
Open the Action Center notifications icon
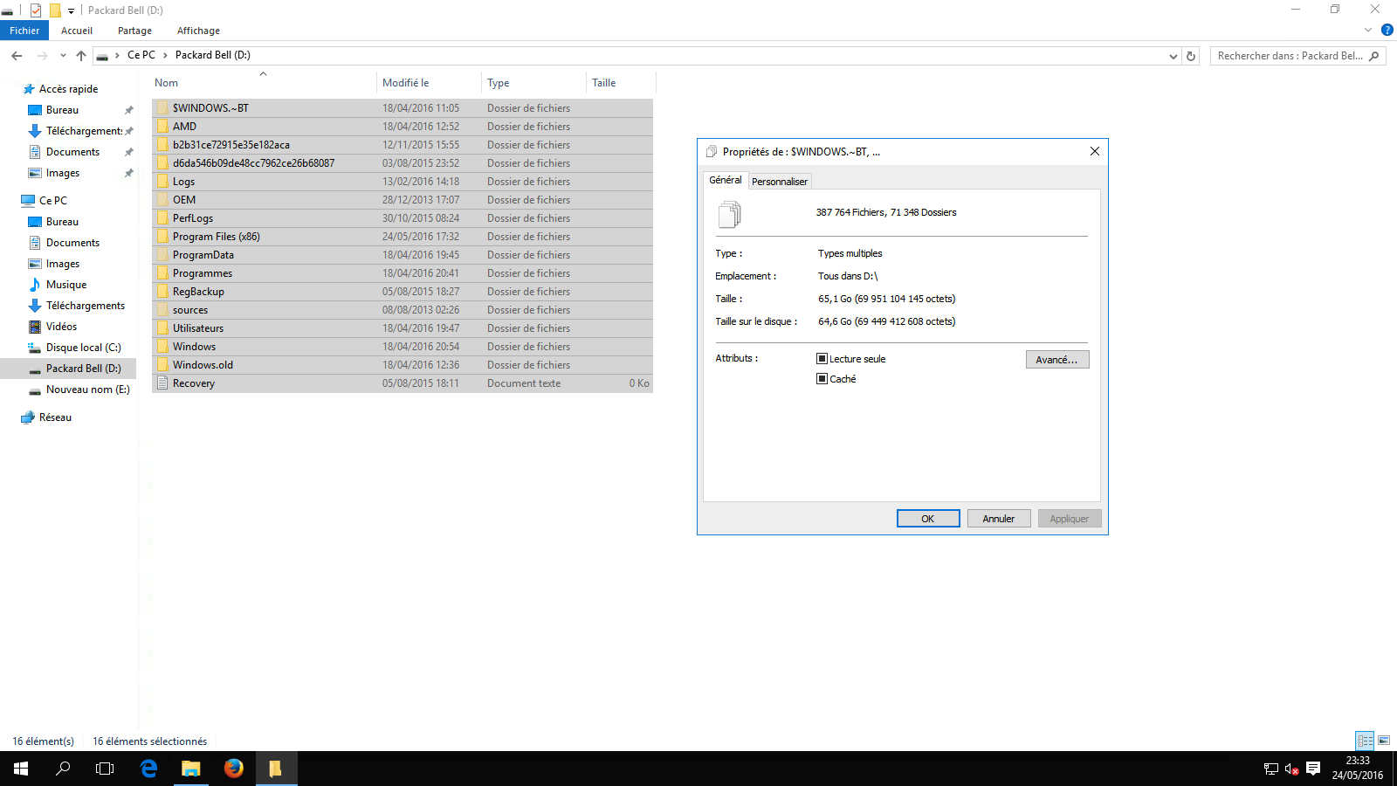(1313, 769)
